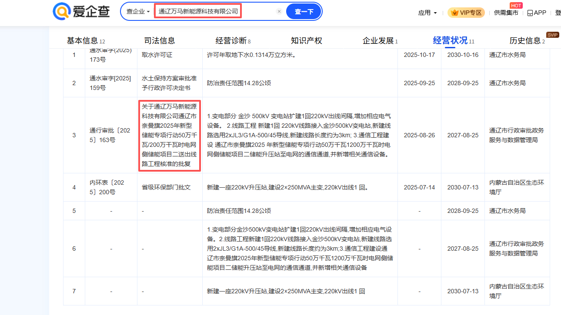Switch to the 知识产权 tab
The image size is (561, 315).
click(x=307, y=41)
